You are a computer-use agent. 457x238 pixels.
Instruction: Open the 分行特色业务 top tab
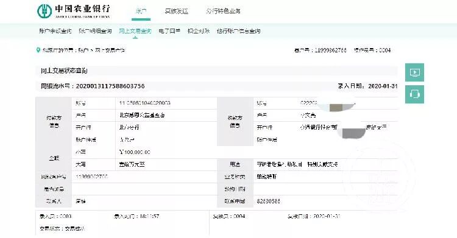[223, 11]
